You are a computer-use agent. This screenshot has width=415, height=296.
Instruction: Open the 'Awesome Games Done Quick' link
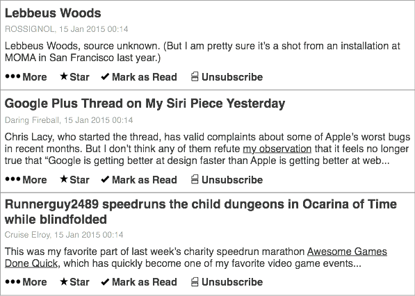[x=196, y=257]
